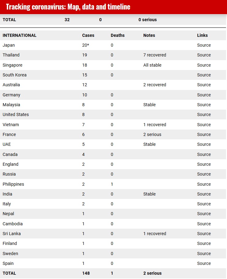The height and width of the screenshot is (279, 227).
Task: Open Germany's Source link
Action: tap(204, 95)
